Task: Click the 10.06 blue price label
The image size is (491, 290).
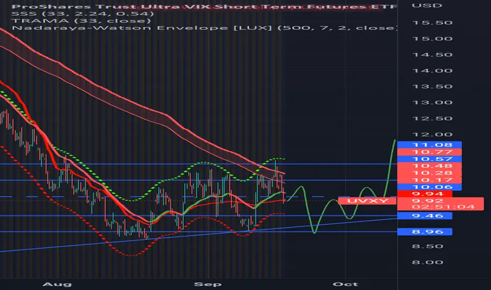Action: click(x=429, y=187)
